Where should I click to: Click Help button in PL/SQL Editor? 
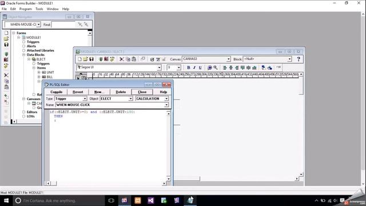tap(163, 92)
